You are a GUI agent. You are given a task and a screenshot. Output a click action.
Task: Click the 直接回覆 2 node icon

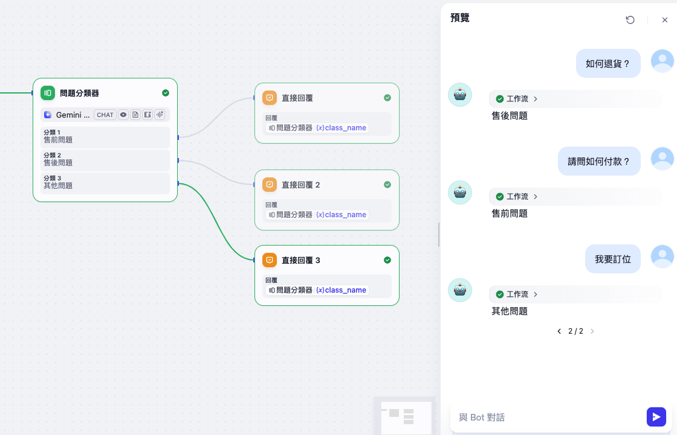tap(270, 185)
